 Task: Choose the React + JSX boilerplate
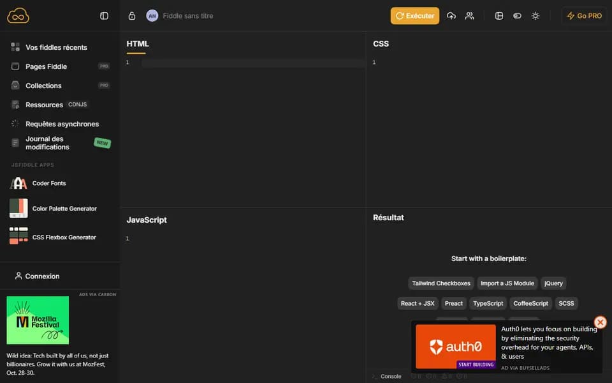click(418, 303)
